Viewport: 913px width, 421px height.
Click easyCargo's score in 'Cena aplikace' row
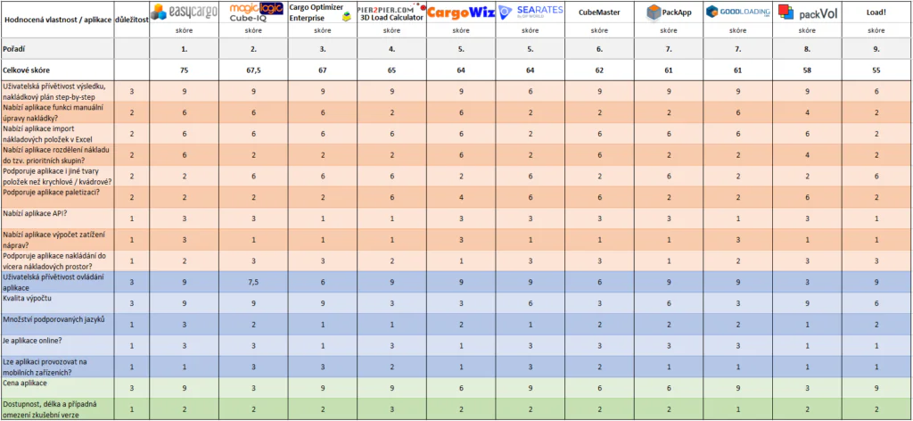tap(184, 388)
